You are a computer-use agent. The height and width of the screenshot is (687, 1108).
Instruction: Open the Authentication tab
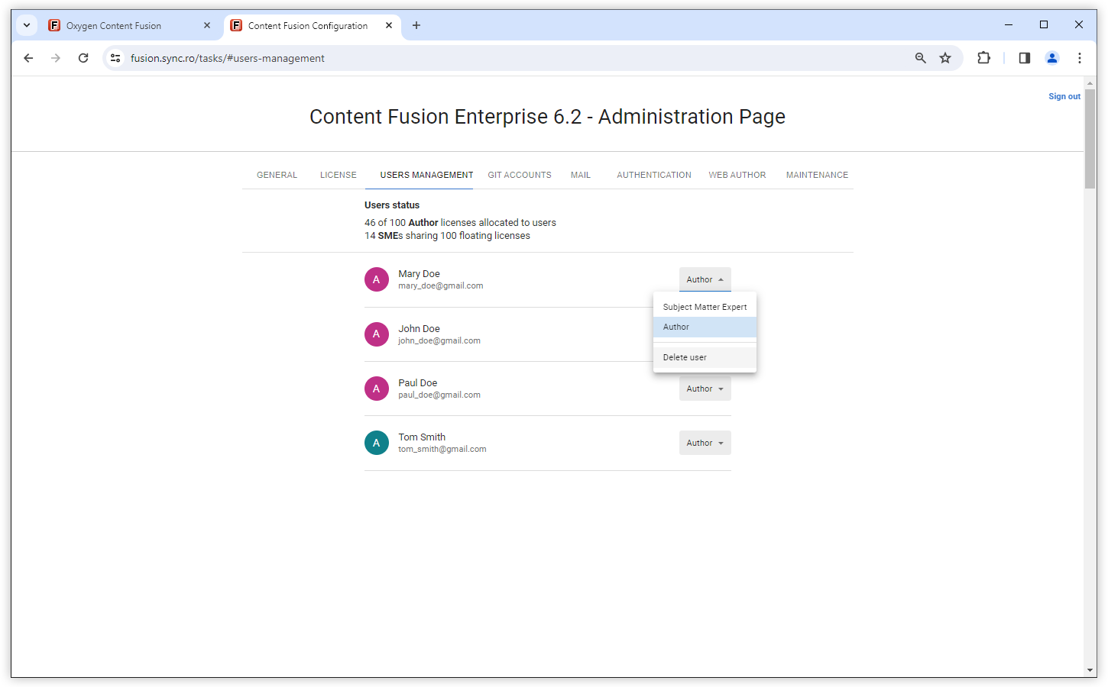pos(654,175)
